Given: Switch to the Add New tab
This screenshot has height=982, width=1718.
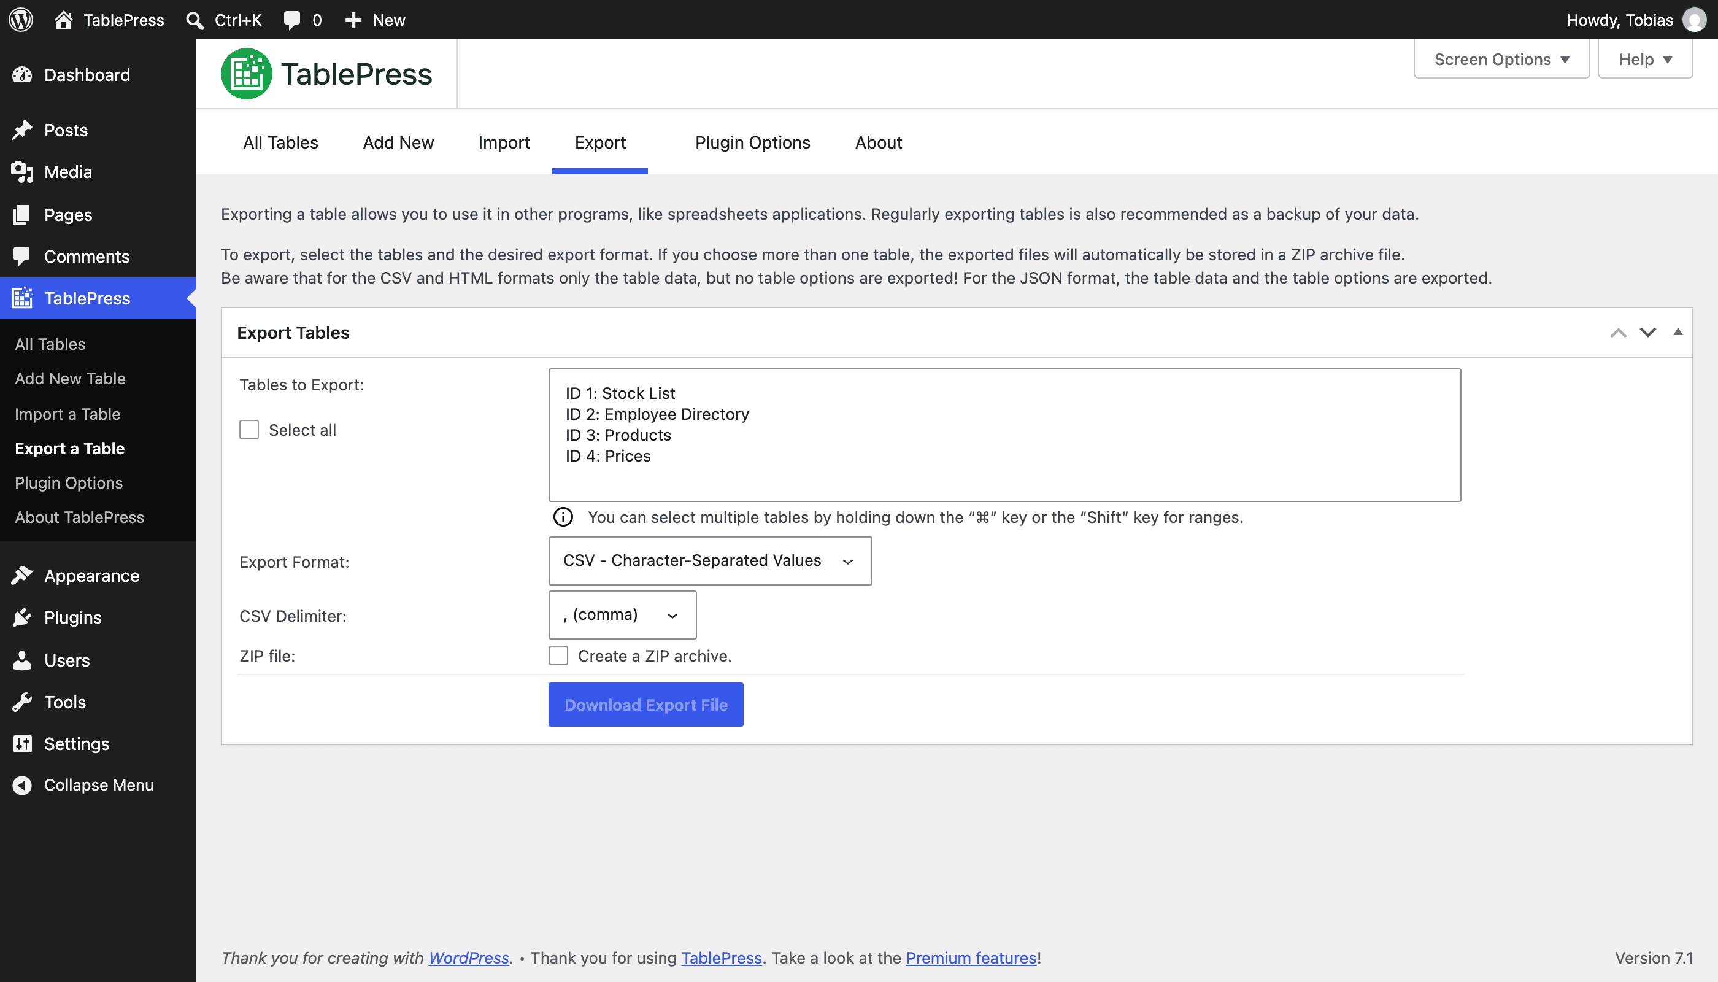Looking at the screenshot, I should (398, 142).
